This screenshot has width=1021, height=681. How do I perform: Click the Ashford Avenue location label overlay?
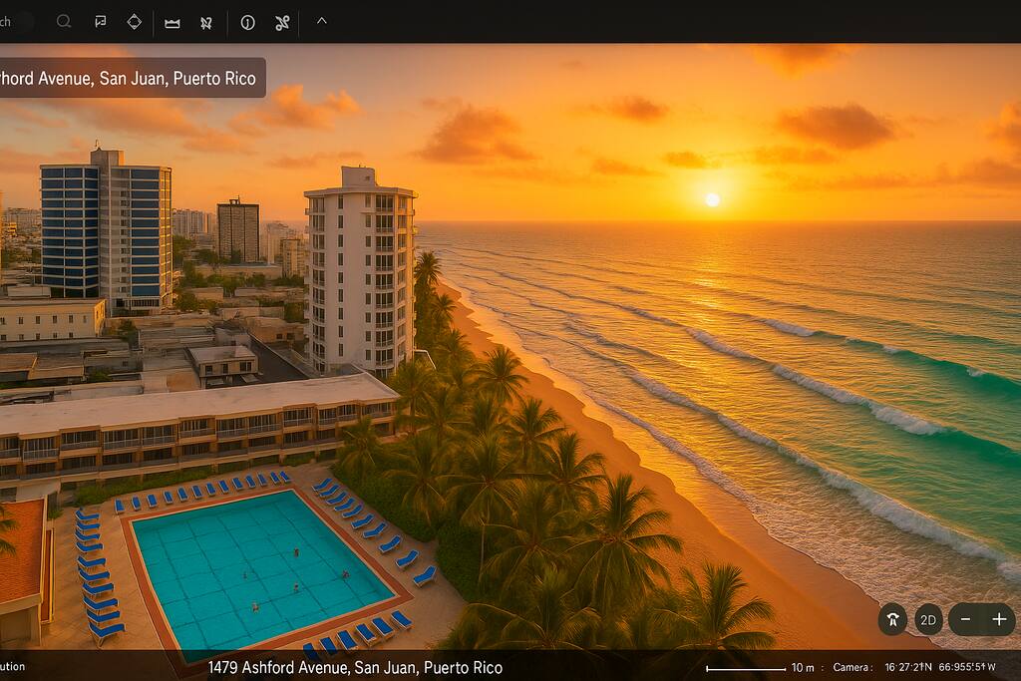[x=130, y=78]
